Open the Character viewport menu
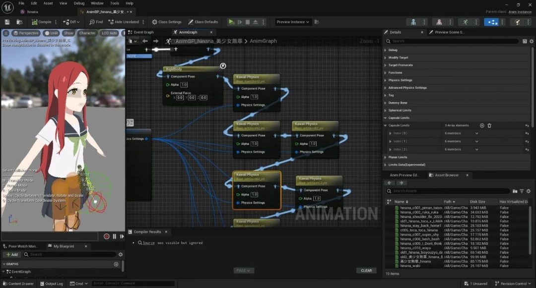This screenshot has height=288, width=536. (x=87, y=33)
